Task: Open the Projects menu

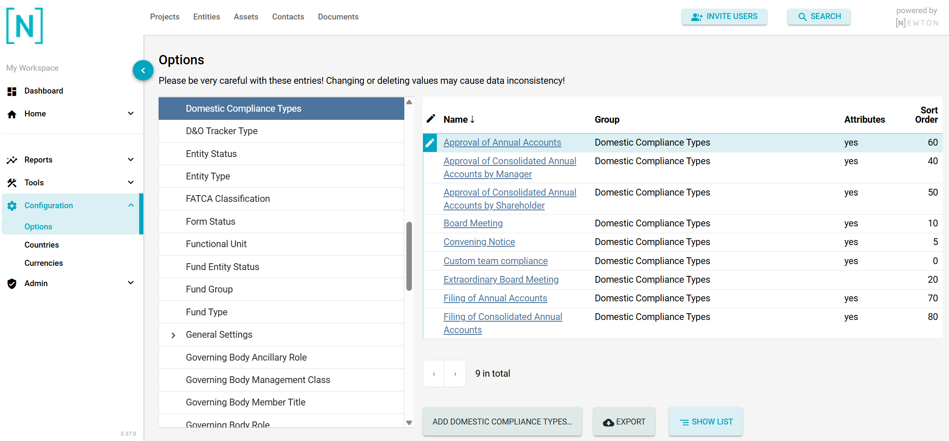Action: click(x=165, y=17)
